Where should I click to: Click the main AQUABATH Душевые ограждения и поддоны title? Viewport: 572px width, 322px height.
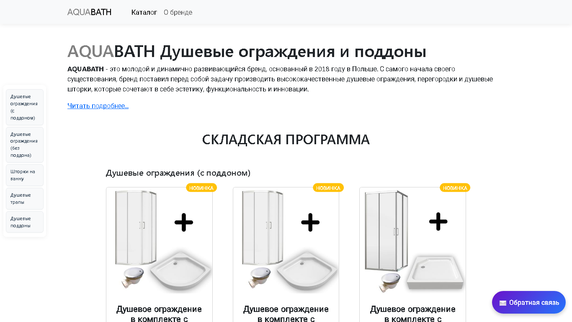pos(247,52)
